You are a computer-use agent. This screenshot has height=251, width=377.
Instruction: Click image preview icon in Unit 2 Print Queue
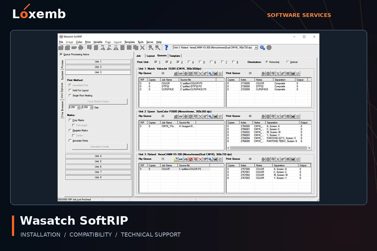[x=293, y=116]
